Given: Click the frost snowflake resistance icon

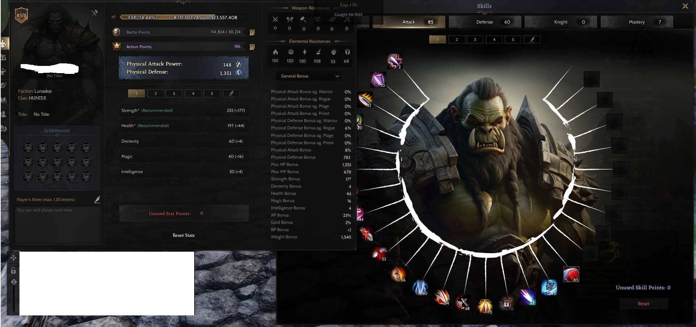Looking at the screenshot, I should [291, 52].
